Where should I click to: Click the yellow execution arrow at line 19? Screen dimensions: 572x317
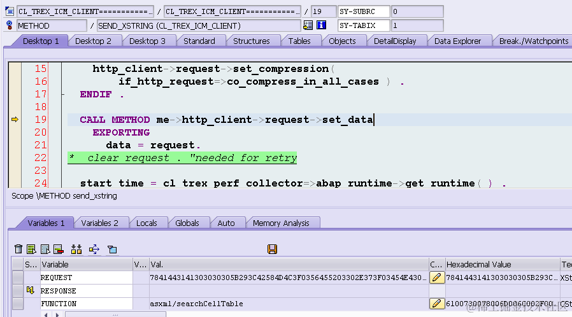coord(15,120)
